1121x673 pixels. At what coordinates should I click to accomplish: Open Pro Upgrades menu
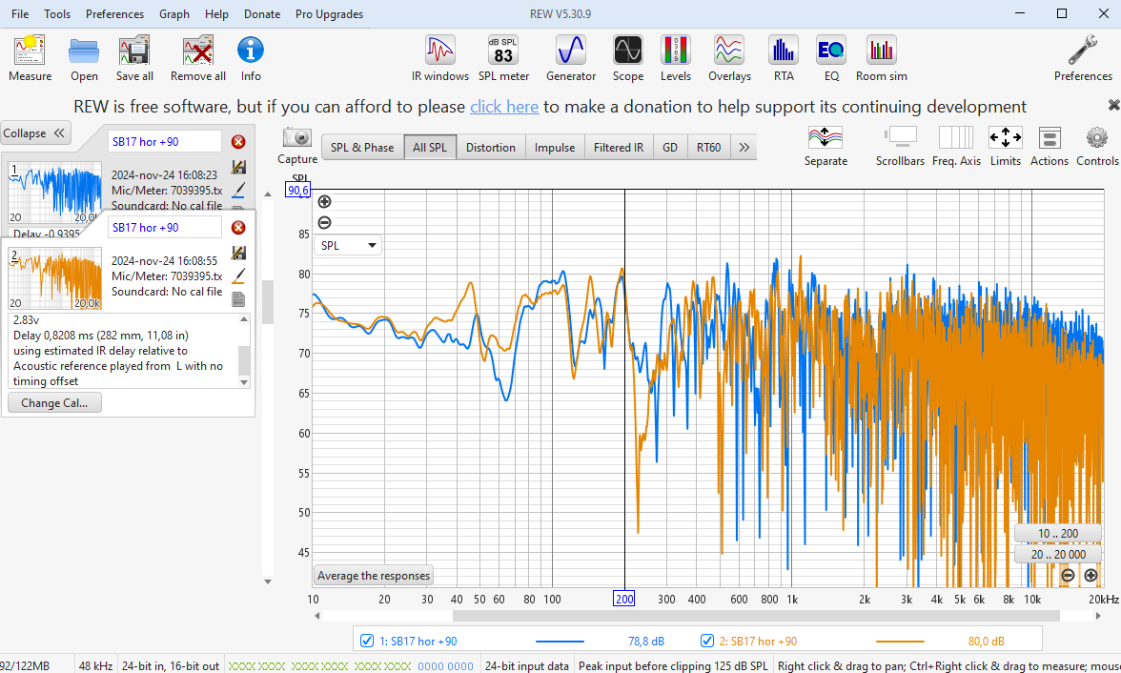(x=329, y=14)
